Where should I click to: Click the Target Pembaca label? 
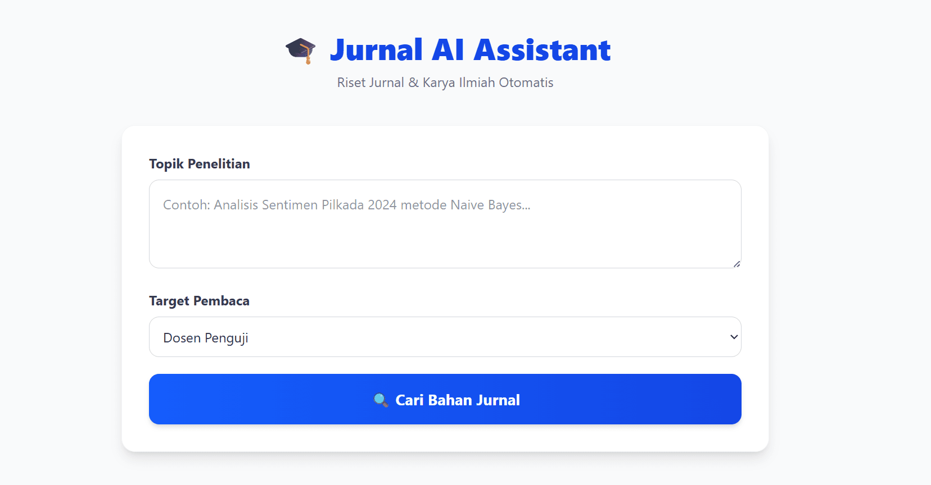point(198,301)
